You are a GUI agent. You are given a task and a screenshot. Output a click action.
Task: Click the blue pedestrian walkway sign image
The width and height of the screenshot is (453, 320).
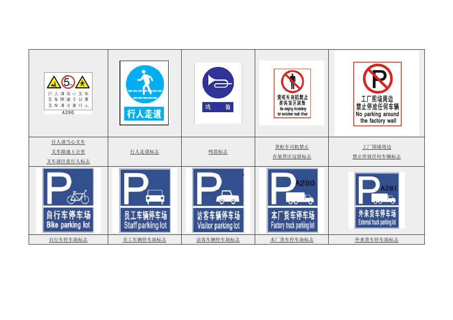point(144,93)
